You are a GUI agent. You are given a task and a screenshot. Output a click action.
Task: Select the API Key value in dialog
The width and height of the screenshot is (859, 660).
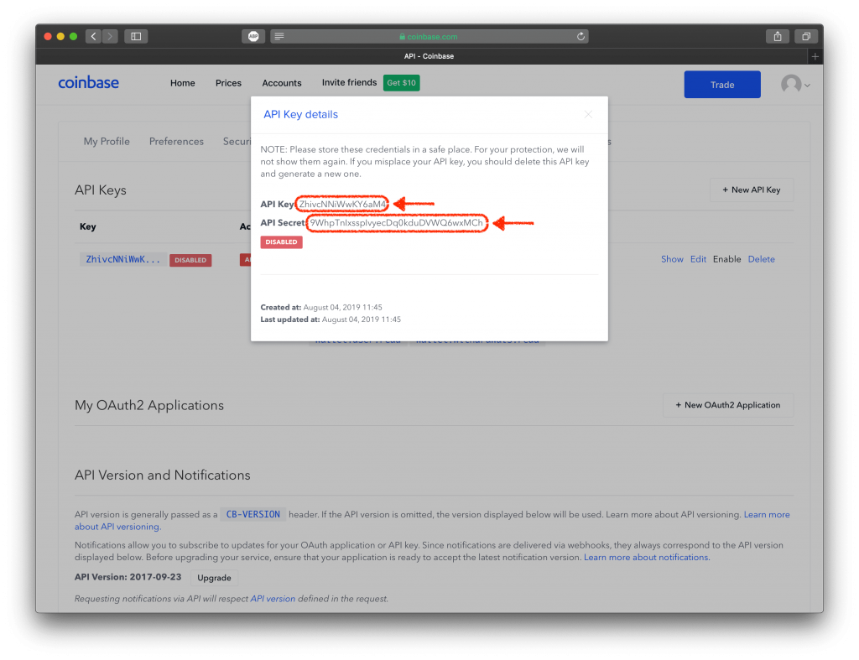pyautogui.click(x=342, y=204)
